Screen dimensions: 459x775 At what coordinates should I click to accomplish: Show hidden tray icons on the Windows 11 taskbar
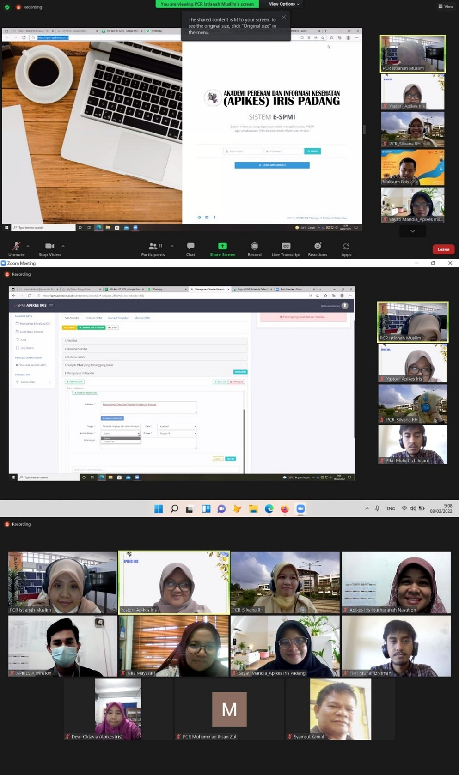[x=367, y=509]
